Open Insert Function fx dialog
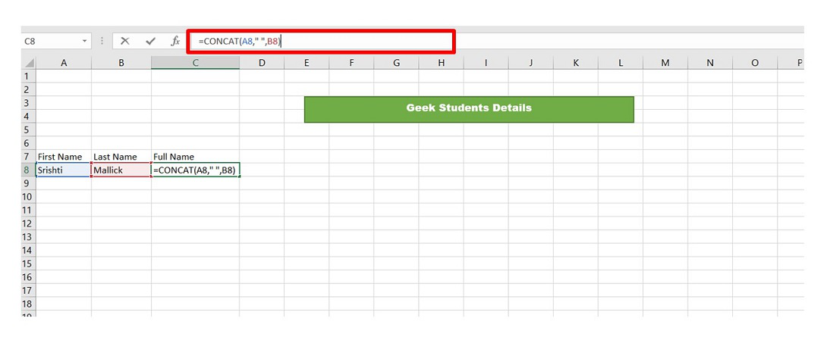Screen dimensions: 827x337 click(175, 41)
